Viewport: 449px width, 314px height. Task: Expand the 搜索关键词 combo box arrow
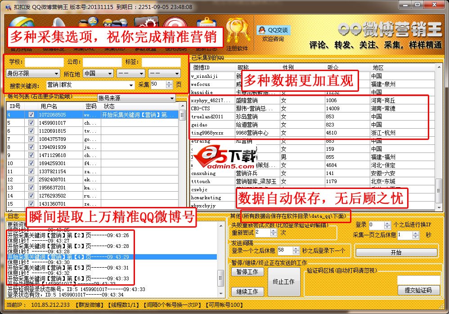(x=131, y=85)
